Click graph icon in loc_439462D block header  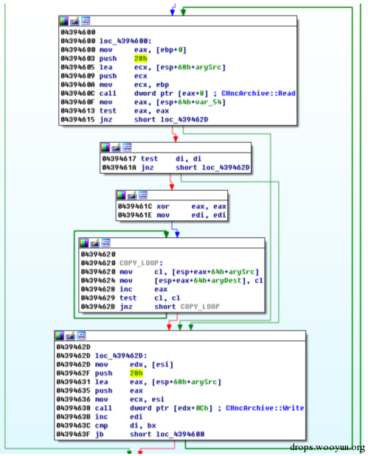point(81,335)
